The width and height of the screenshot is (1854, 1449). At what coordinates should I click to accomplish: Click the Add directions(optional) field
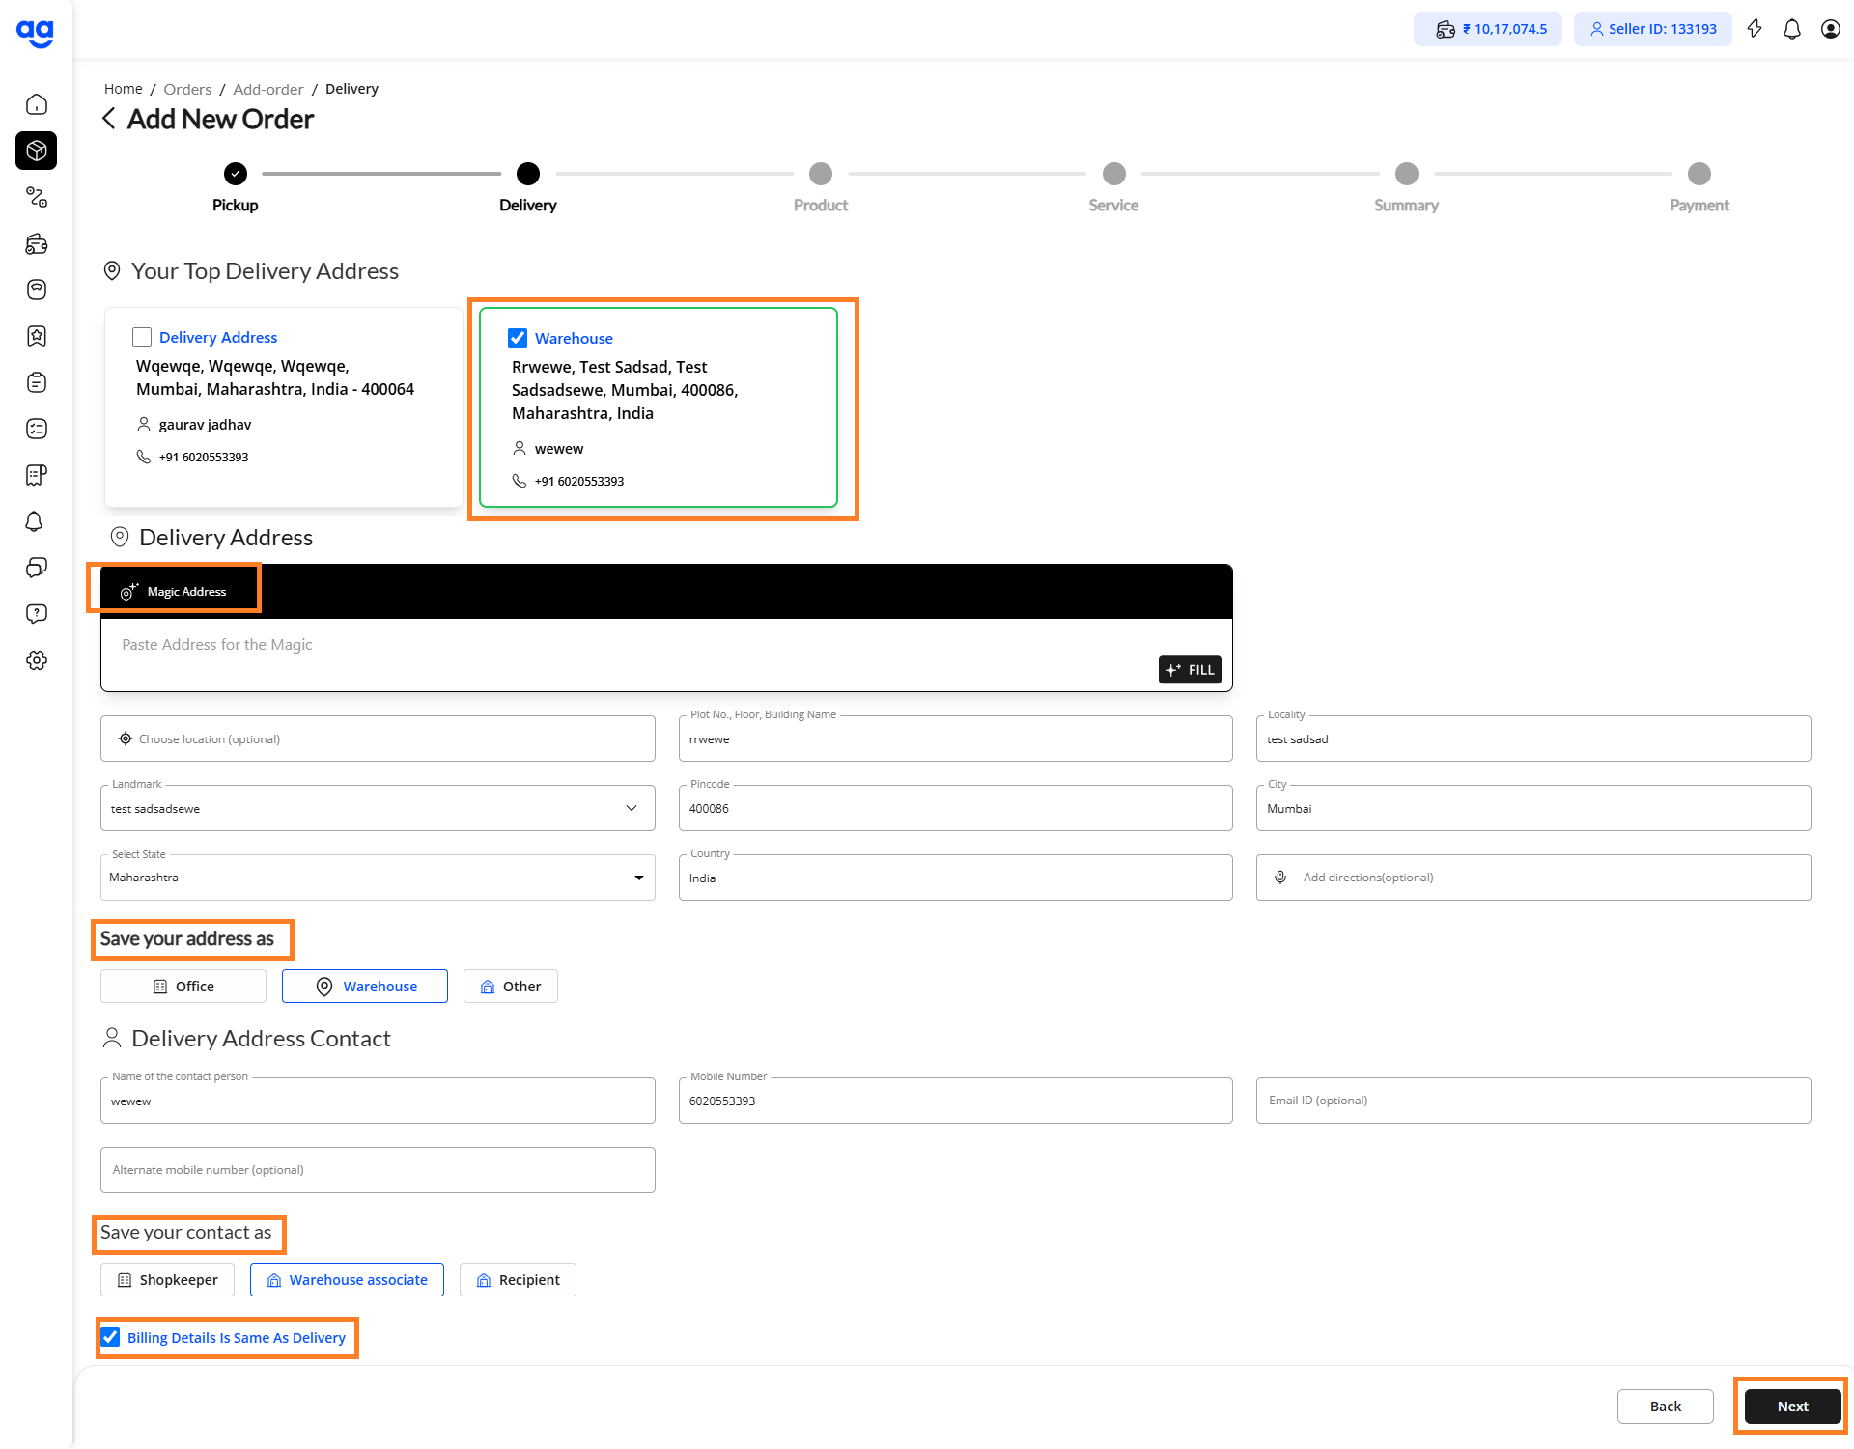click(x=1533, y=878)
